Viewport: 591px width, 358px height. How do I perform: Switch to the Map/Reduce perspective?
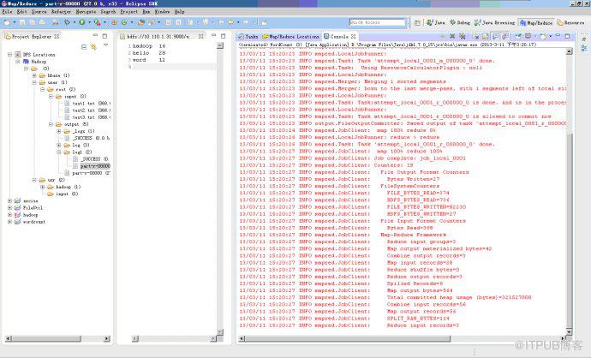536,22
